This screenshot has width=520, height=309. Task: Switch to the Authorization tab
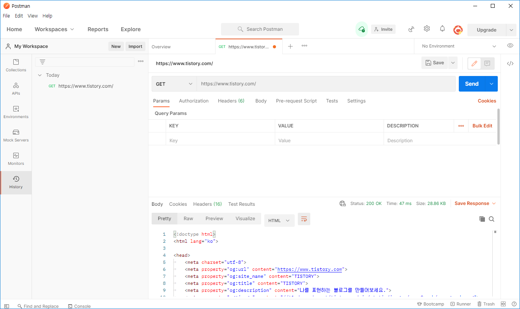[194, 101]
